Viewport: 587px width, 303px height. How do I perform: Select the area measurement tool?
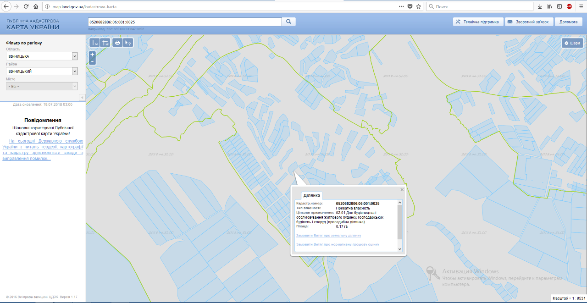(x=105, y=43)
